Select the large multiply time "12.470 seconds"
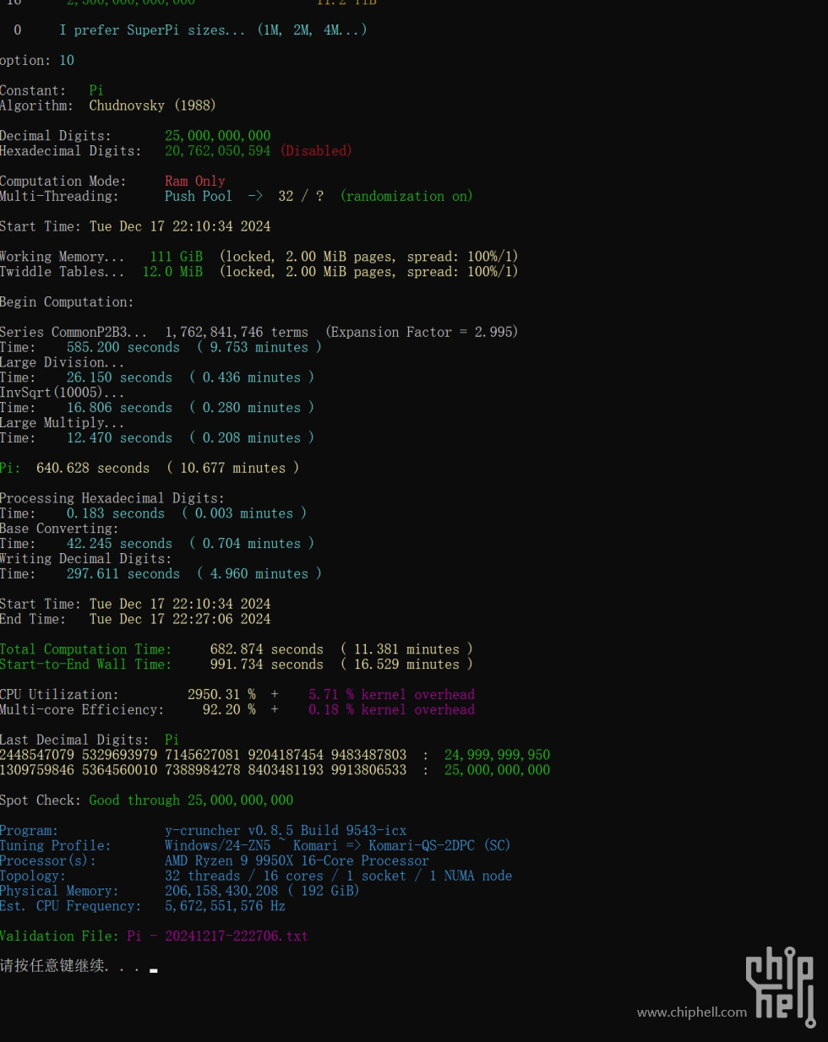 [x=119, y=438]
